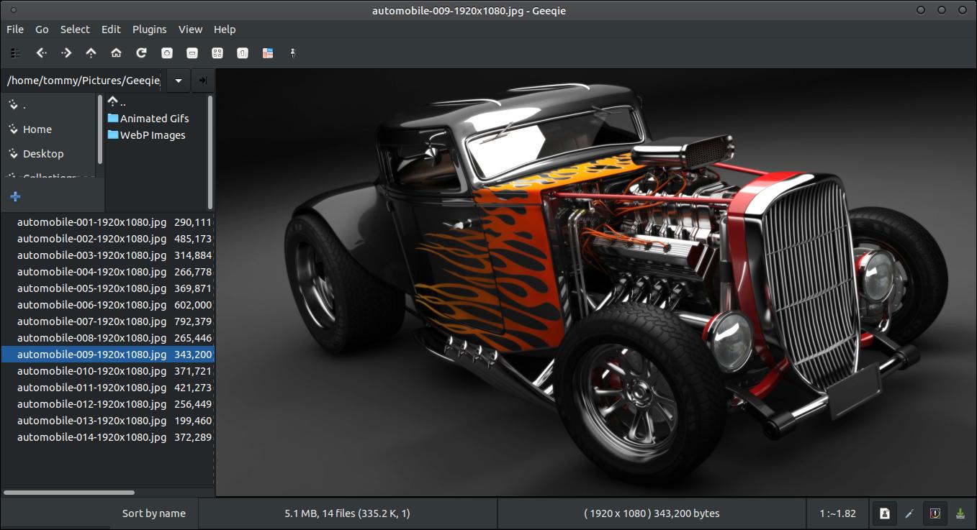Open the Sort by name selector
Image resolution: width=977 pixels, height=530 pixels.
click(154, 513)
